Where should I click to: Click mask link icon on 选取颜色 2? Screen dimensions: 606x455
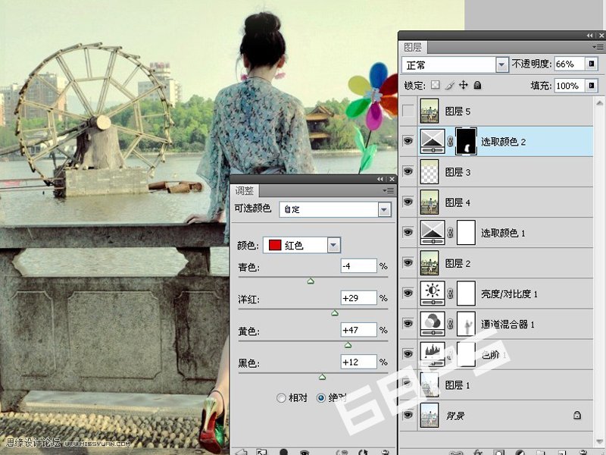[450, 141]
